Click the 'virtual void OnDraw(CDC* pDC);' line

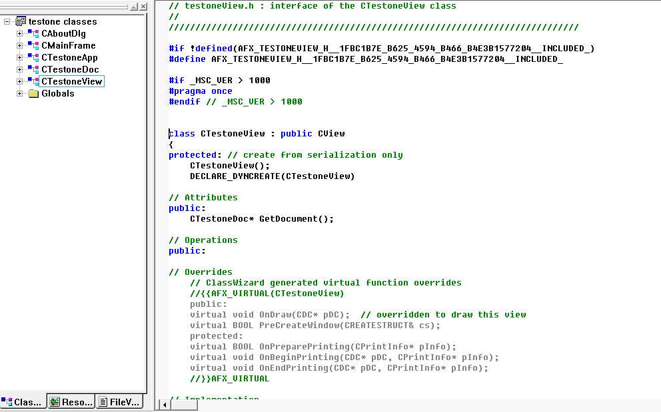[270, 315]
